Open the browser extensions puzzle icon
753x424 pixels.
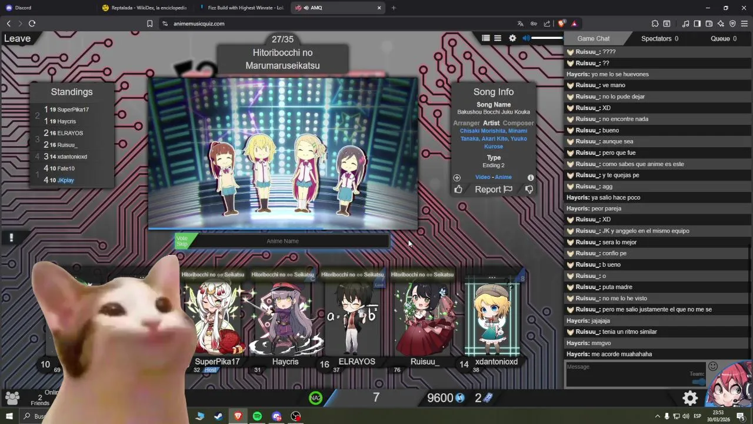click(x=655, y=24)
